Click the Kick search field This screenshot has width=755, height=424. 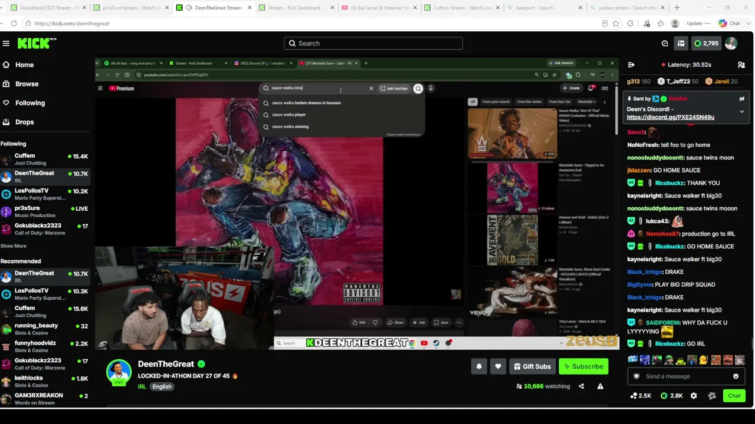point(373,44)
